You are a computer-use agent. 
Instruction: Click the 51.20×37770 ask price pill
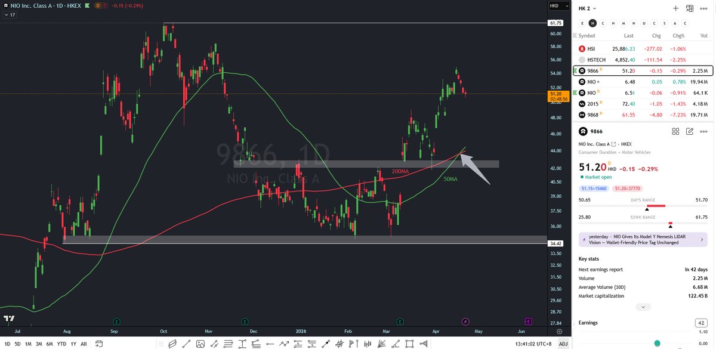coord(626,189)
